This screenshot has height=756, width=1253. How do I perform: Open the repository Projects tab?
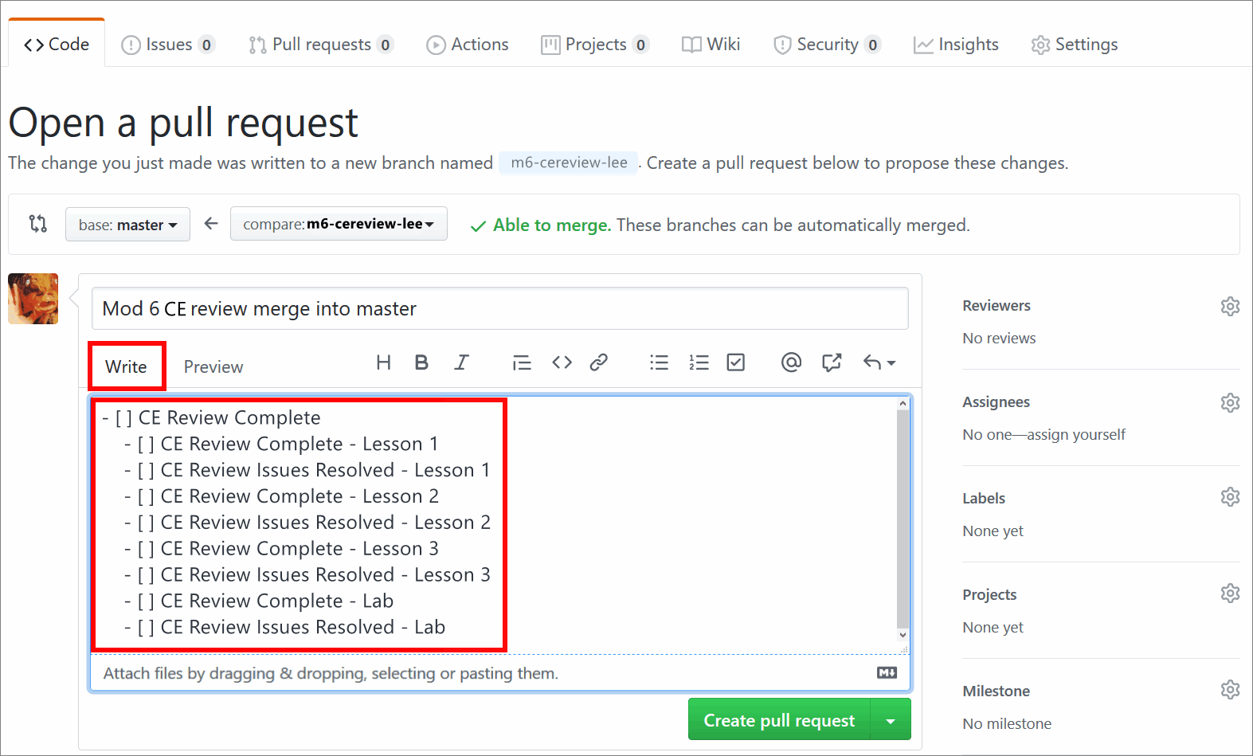click(595, 45)
